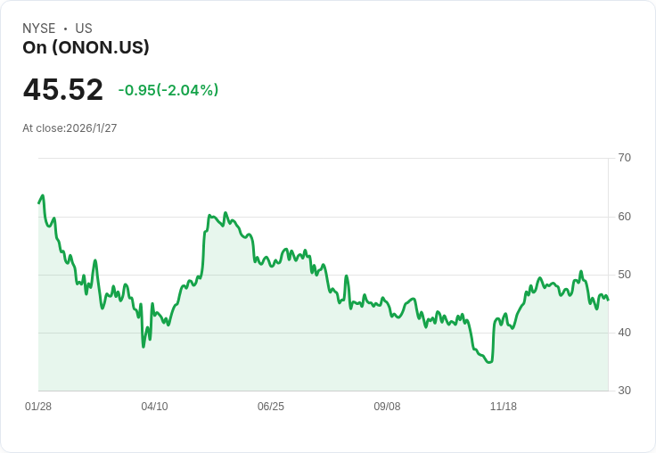656x453 pixels.
Task: Click the At close:2026/1/27 timestamp
Action: click(x=70, y=128)
